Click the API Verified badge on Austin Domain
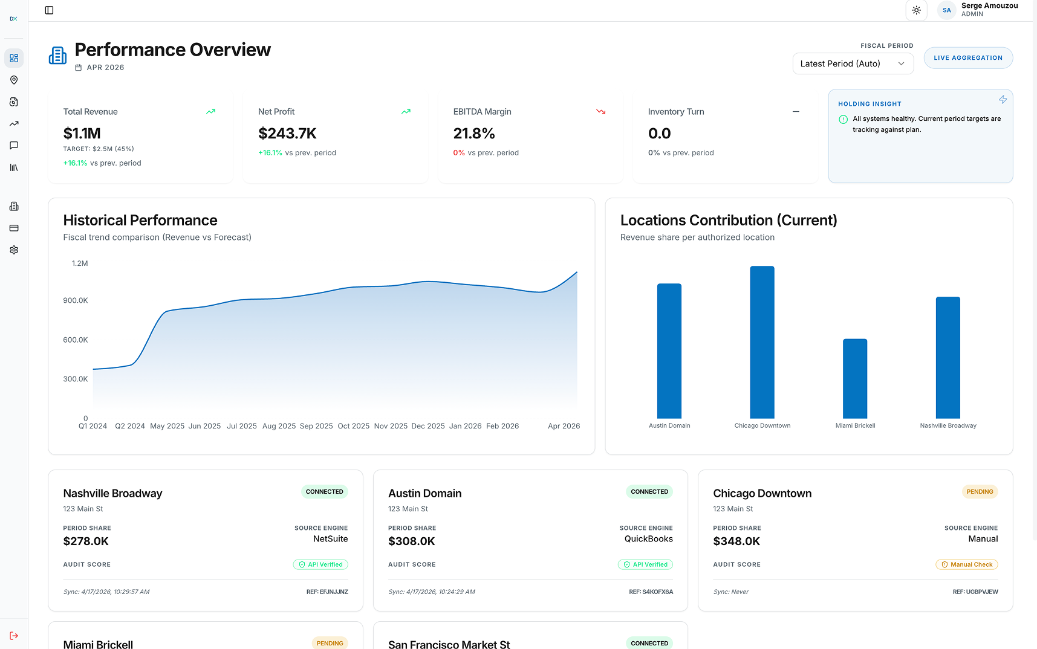 pyautogui.click(x=645, y=564)
